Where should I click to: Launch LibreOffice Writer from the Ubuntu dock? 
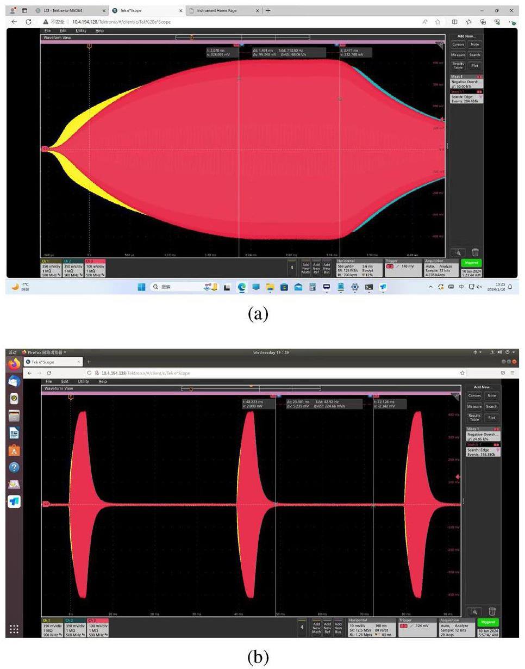coord(14,433)
